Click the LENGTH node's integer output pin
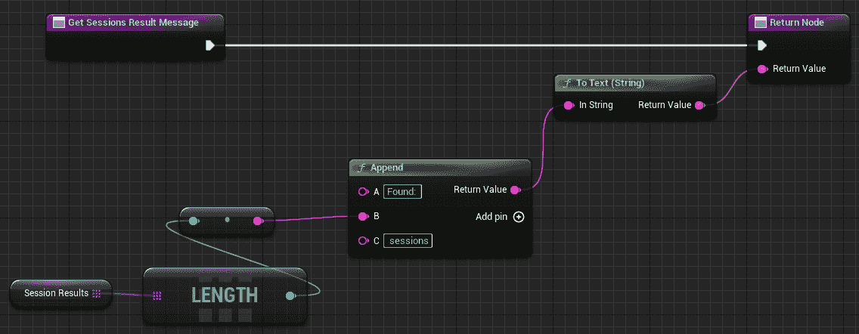859x334 pixels. point(291,295)
